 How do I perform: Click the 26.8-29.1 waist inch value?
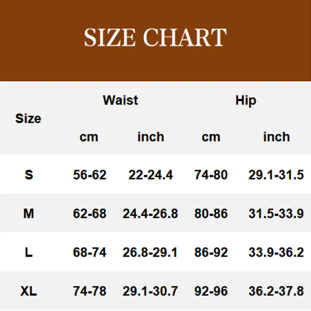[x=150, y=252]
